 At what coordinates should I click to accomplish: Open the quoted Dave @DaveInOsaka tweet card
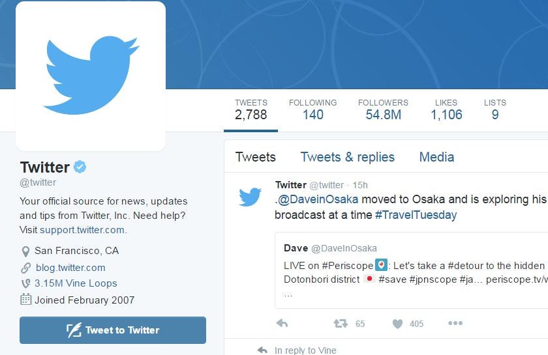pos(412,270)
